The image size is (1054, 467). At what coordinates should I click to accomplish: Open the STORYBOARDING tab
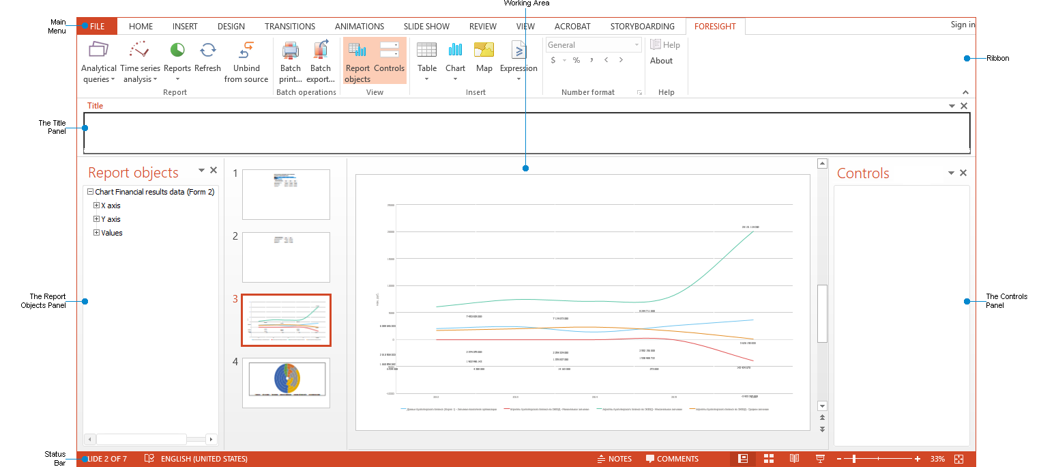click(x=642, y=26)
